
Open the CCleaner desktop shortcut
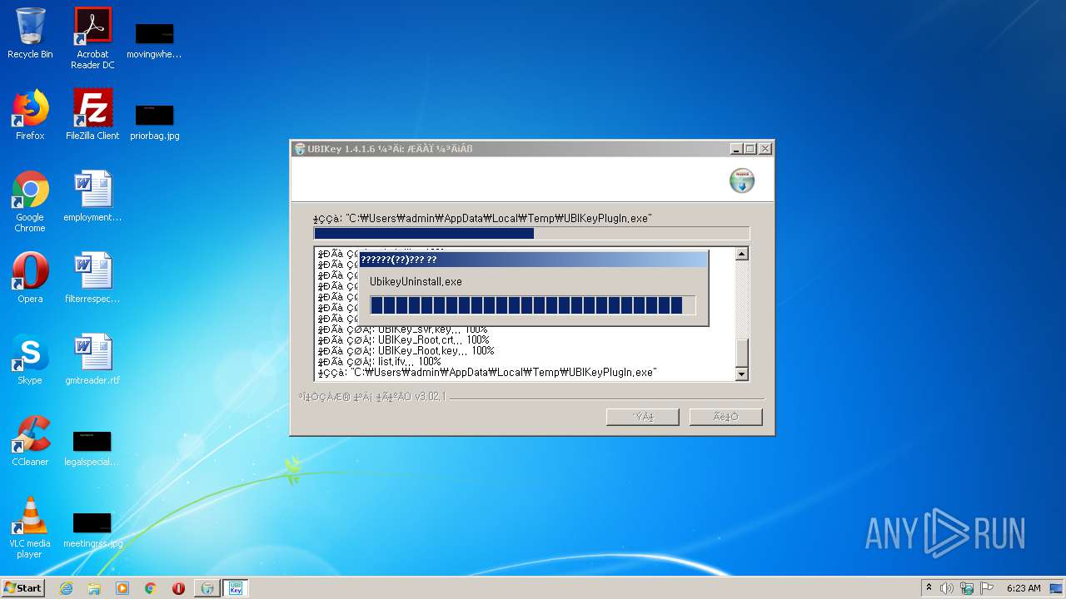[30, 441]
